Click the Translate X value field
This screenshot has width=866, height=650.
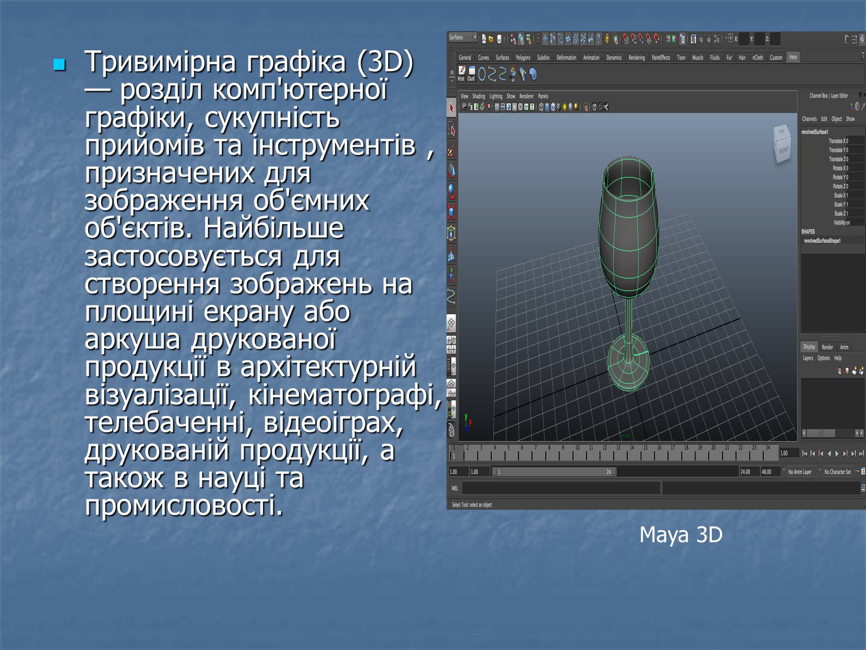point(856,141)
